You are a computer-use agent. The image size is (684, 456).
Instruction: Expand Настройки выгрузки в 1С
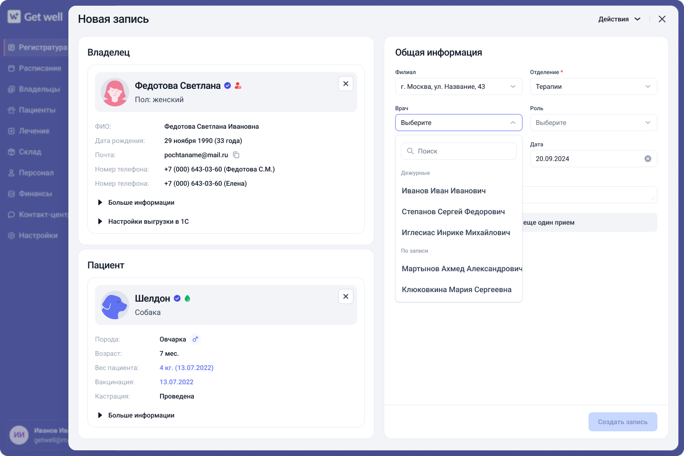tap(143, 221)
